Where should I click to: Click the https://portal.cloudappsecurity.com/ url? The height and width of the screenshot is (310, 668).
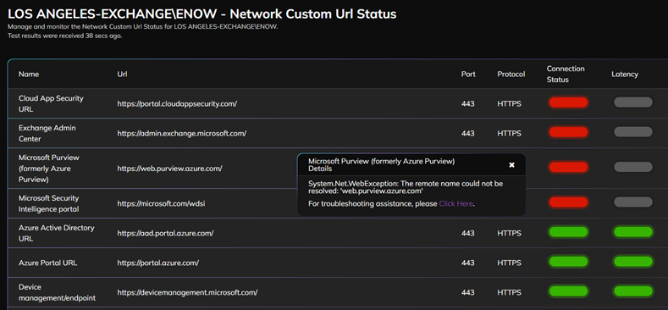pos(177,103)
